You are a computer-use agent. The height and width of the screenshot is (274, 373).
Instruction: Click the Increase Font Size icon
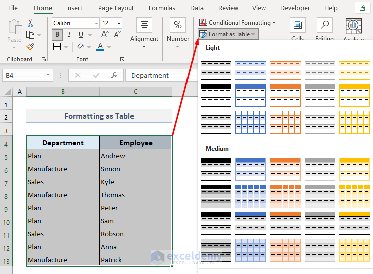tap(104, 35)
